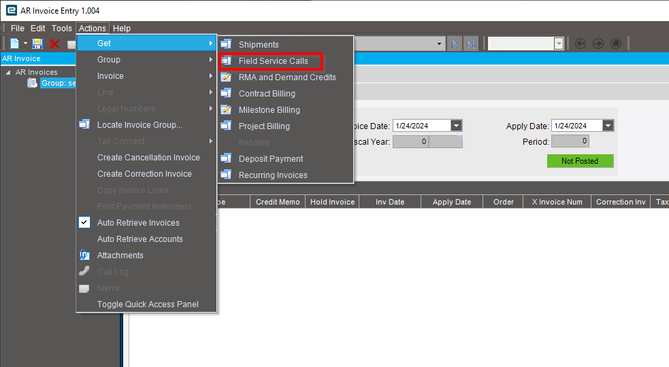Viewport: 669px width, 367px height.
Task: Open the white toolbar combo box arrow
Action: click(559, 43)
